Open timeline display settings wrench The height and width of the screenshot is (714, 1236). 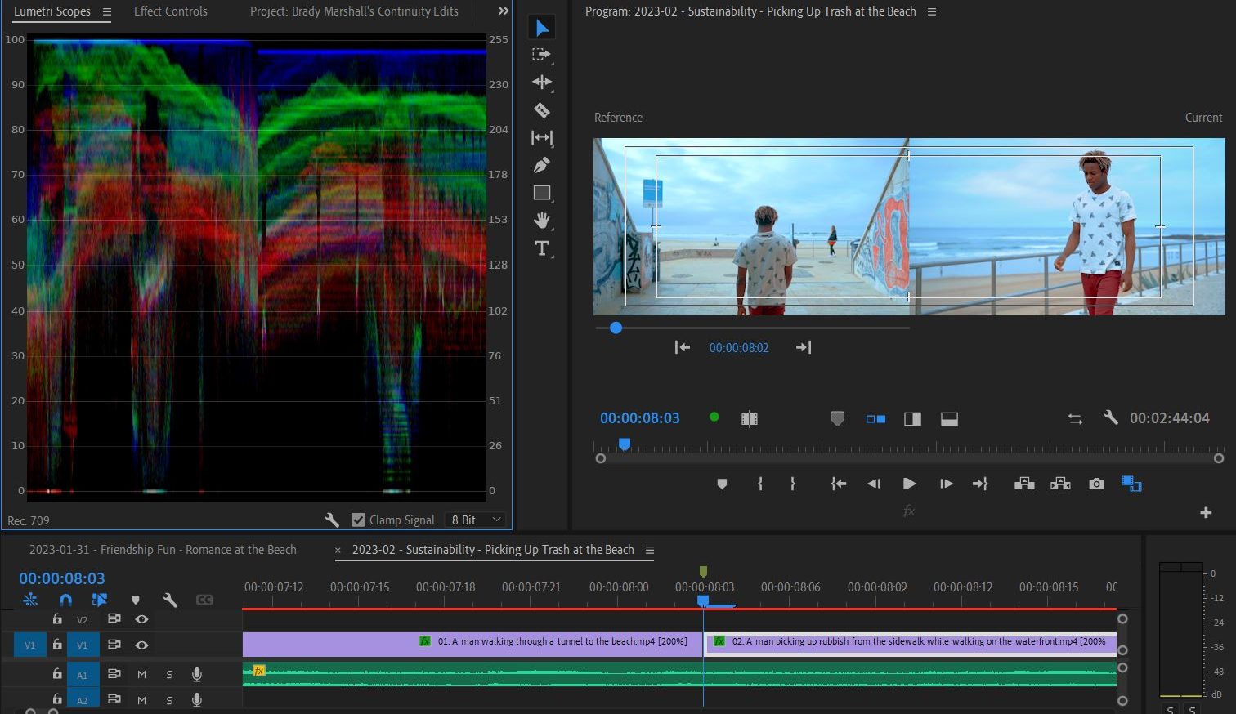coord(170,600)
